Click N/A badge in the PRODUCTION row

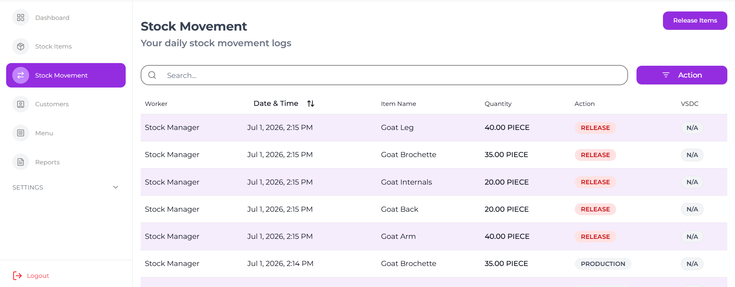click(692, 264)
